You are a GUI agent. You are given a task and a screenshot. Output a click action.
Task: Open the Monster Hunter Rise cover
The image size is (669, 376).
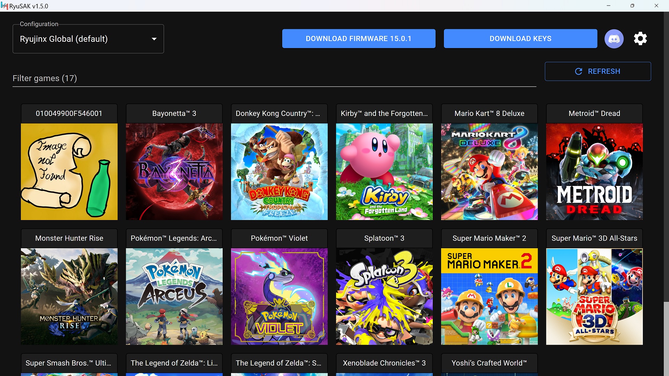(x=69, y=297)
